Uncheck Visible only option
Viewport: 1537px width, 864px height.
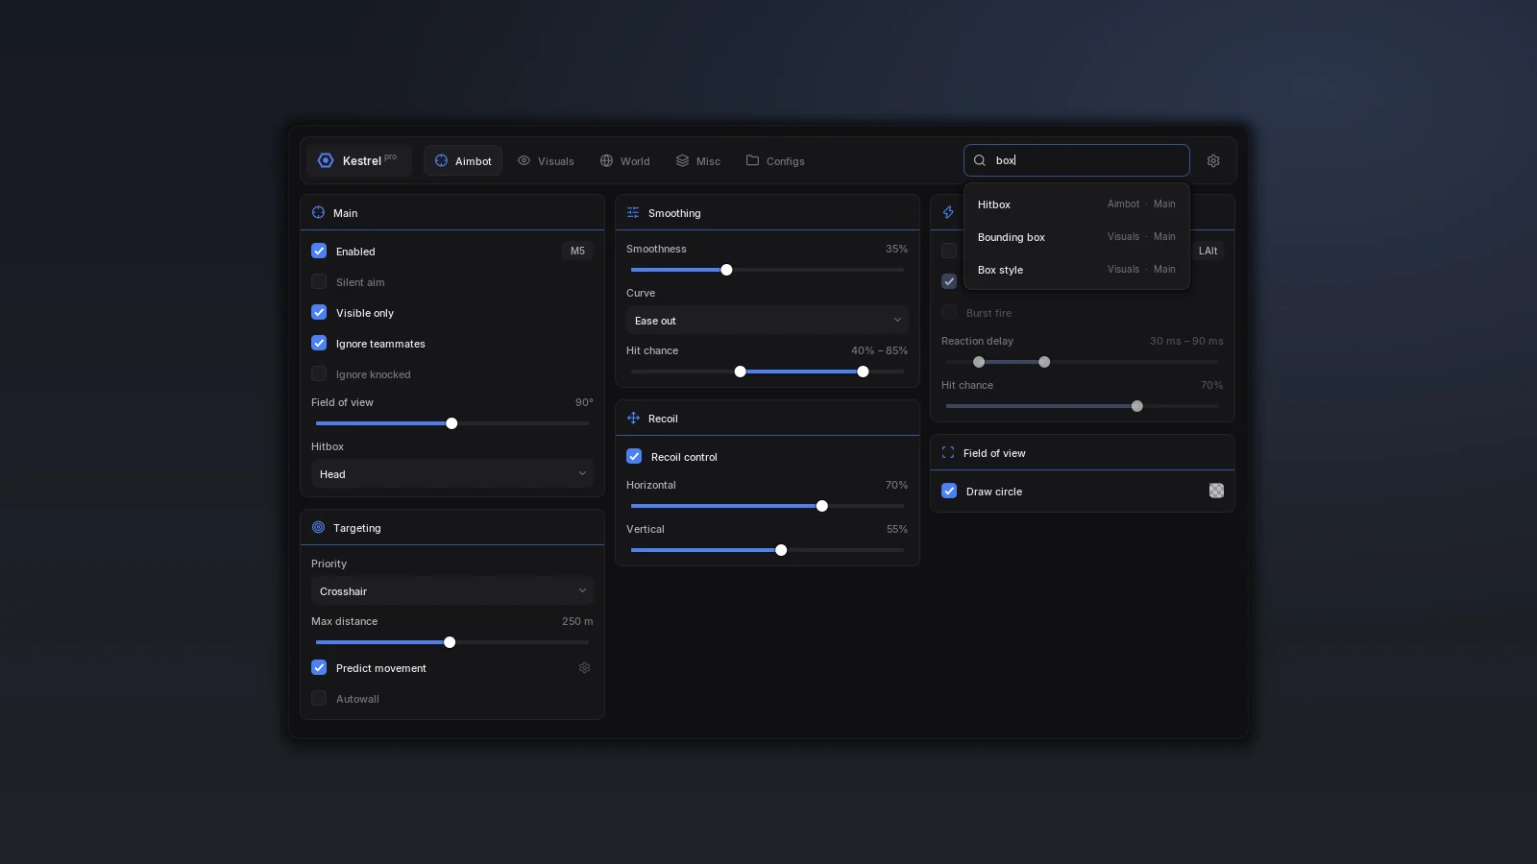(x=319, y=313)
